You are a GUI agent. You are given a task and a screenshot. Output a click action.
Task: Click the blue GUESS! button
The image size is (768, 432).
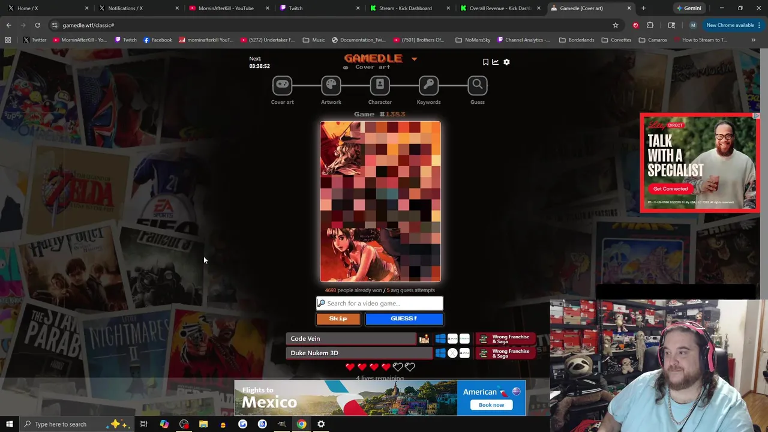click(x=404, y=319)
